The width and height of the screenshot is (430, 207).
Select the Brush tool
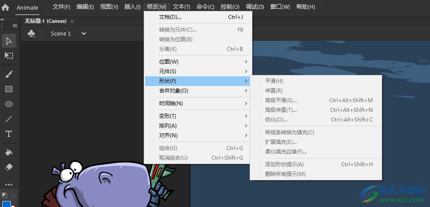pyautogui.click(x=9, y=74)
